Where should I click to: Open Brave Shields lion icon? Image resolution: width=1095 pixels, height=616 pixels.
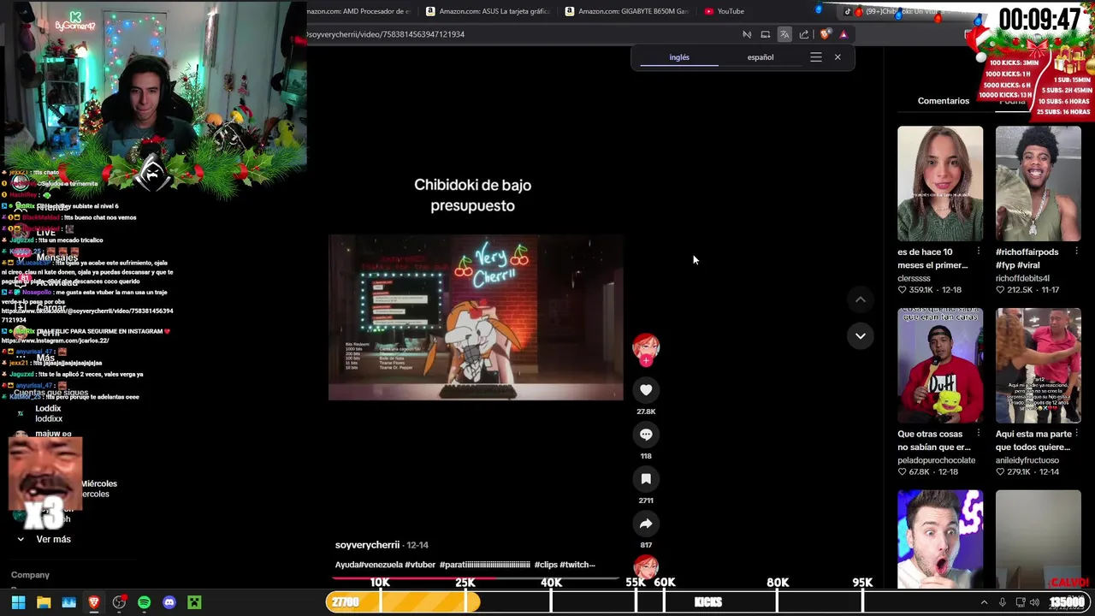tap(825, 34)
